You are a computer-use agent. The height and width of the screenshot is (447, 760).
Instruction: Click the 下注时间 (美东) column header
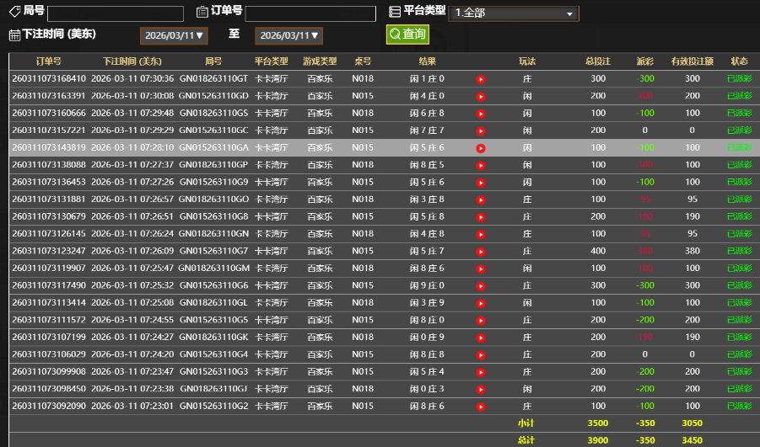pyautogui.click(x=132, y=61)
